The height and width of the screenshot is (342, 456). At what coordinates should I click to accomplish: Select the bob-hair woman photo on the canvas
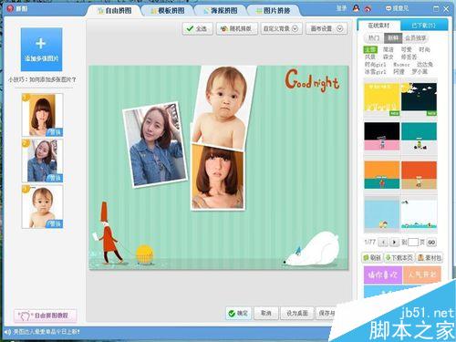pos(218,177)
